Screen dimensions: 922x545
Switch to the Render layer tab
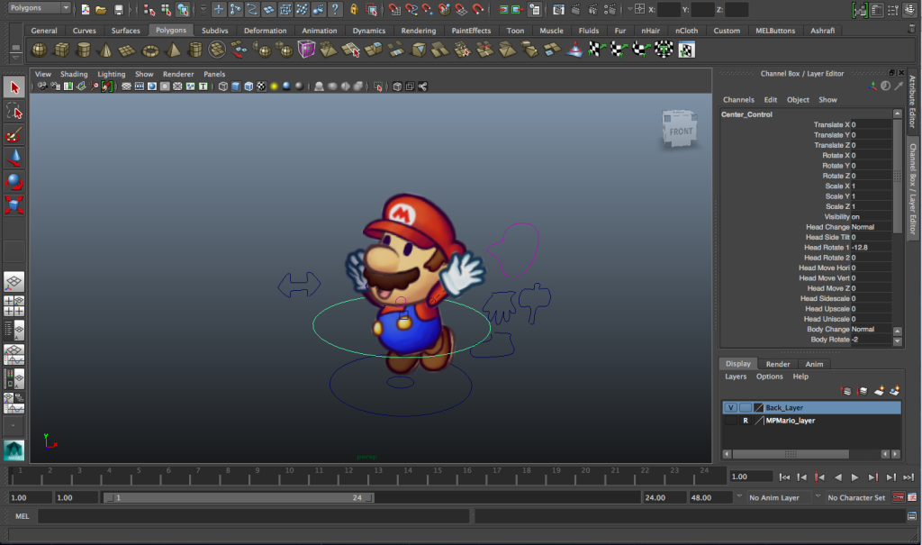coord(778,364)
